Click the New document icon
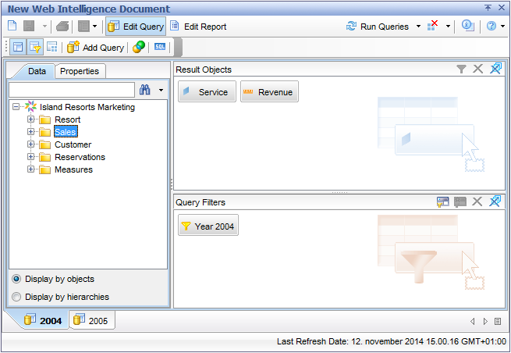The height and width of the screenshot is (353, 511). [x=12, y=27]
